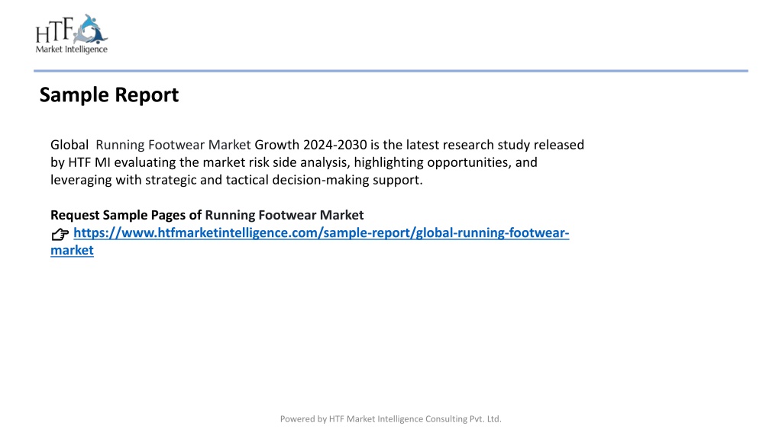
Task: Click the pointing hand icon before the link
Action: [x=60, y=234]
